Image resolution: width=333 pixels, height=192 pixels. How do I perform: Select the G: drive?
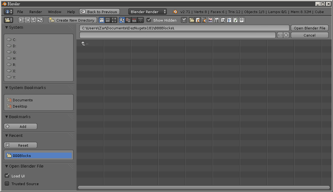pos(39,52)
